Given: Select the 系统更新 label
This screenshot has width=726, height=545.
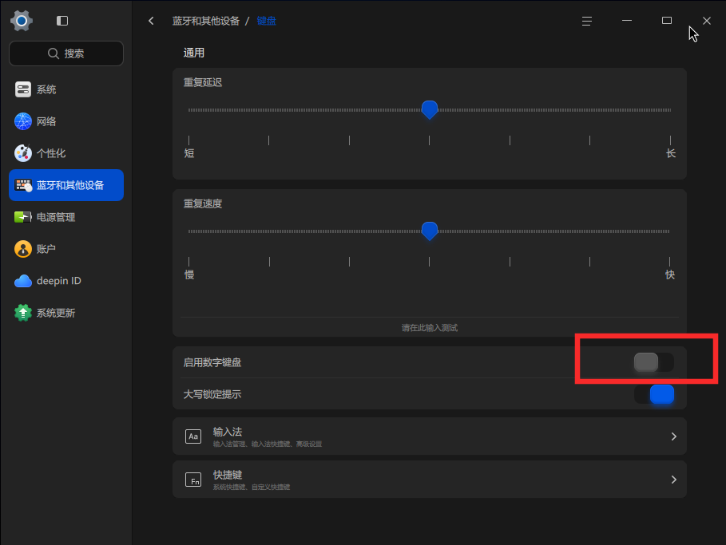Looking at the screenshot, I should pyautogui.click(x=56, y=314).
